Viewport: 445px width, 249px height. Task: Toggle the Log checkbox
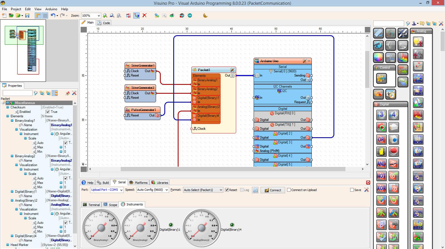coord(242,190)
